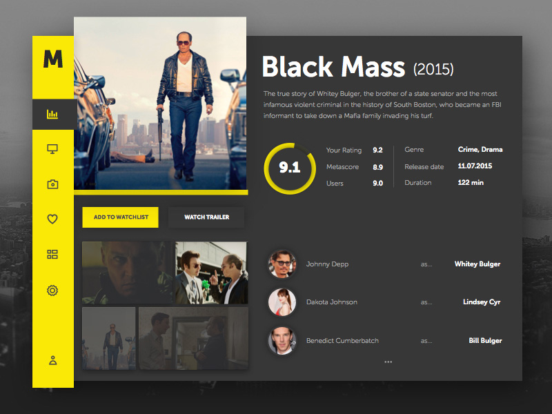Click the Your Rating score 9.2
The height and width of the screenshot is (414, 552).
point(376,150)
